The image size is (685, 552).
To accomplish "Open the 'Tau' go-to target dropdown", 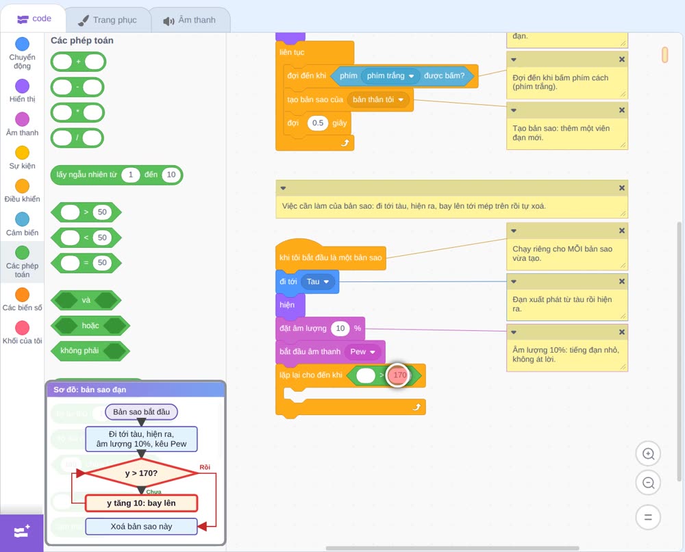I will [318, 281].
